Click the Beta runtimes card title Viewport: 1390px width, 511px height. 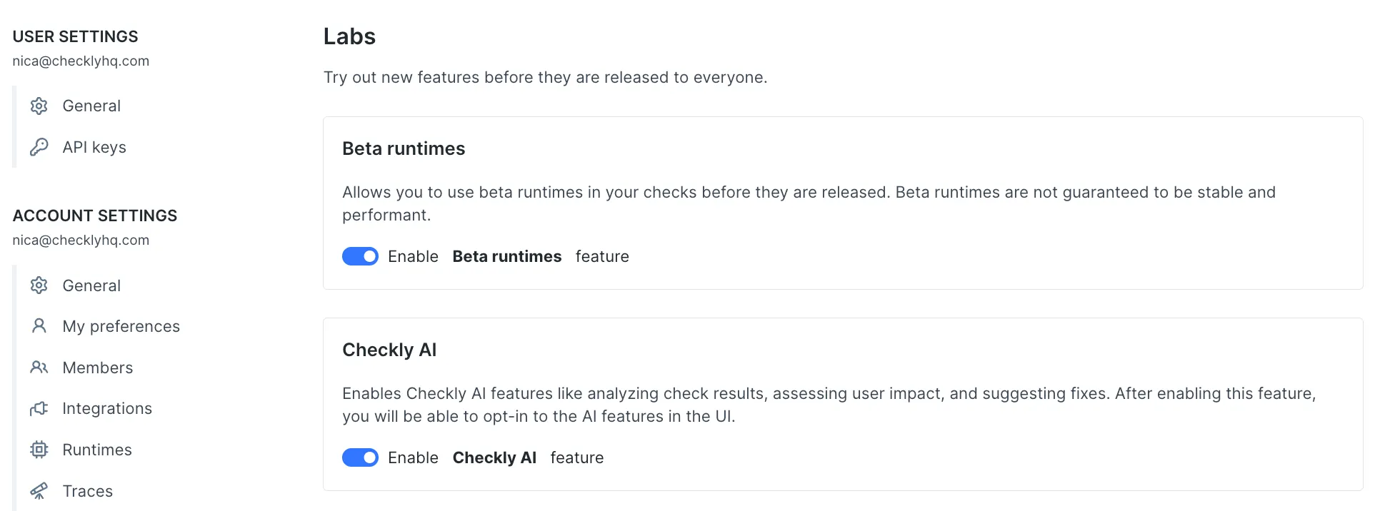click(404, 148)
